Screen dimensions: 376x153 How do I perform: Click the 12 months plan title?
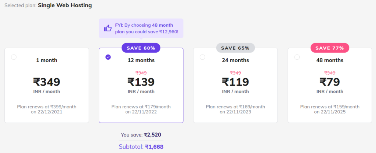click(x=141, y=60)
